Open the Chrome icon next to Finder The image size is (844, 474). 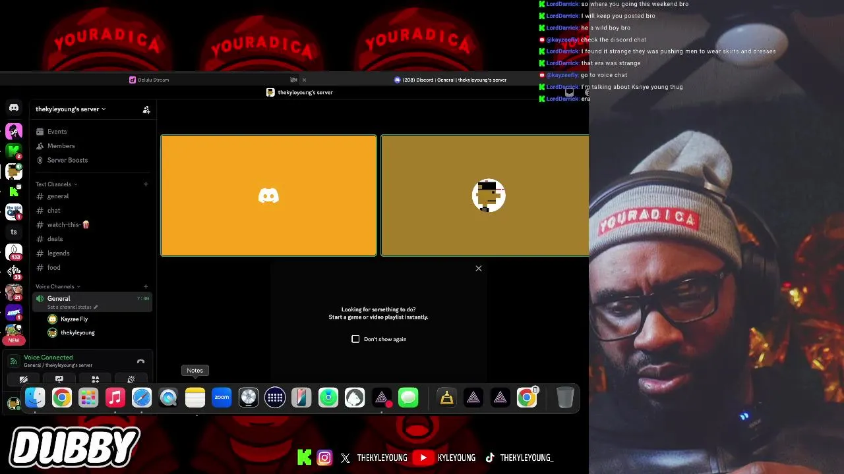pos(62,398)
